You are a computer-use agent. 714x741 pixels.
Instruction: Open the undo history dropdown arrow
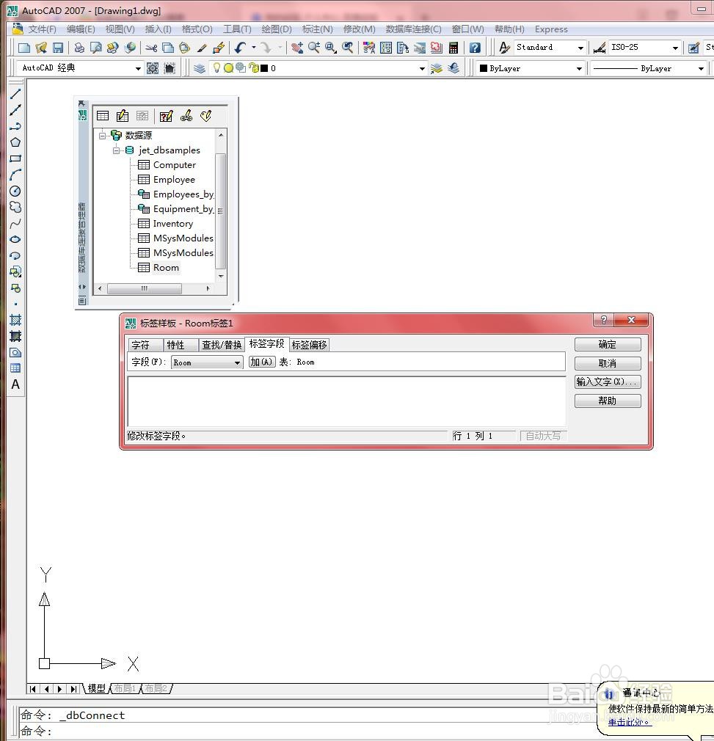pyautogui.click(x=254, y=47)
